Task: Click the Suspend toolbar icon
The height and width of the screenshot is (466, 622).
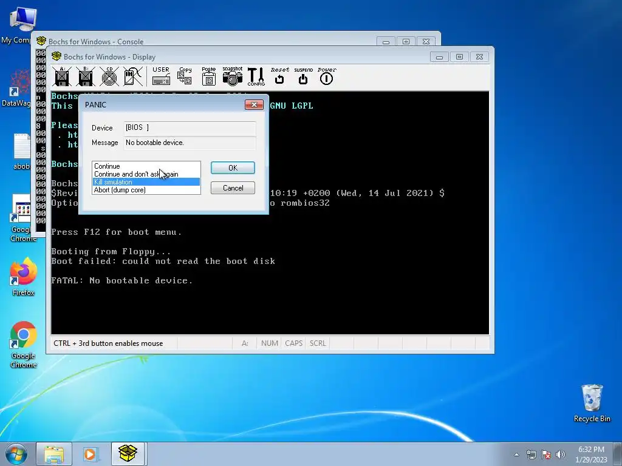Action: pos(304,76)
